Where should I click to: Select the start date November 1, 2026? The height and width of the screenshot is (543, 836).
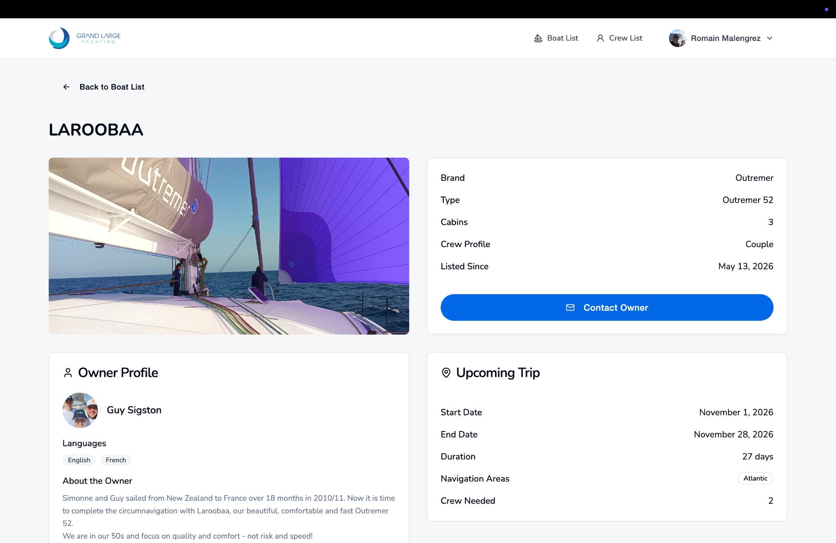736,413
